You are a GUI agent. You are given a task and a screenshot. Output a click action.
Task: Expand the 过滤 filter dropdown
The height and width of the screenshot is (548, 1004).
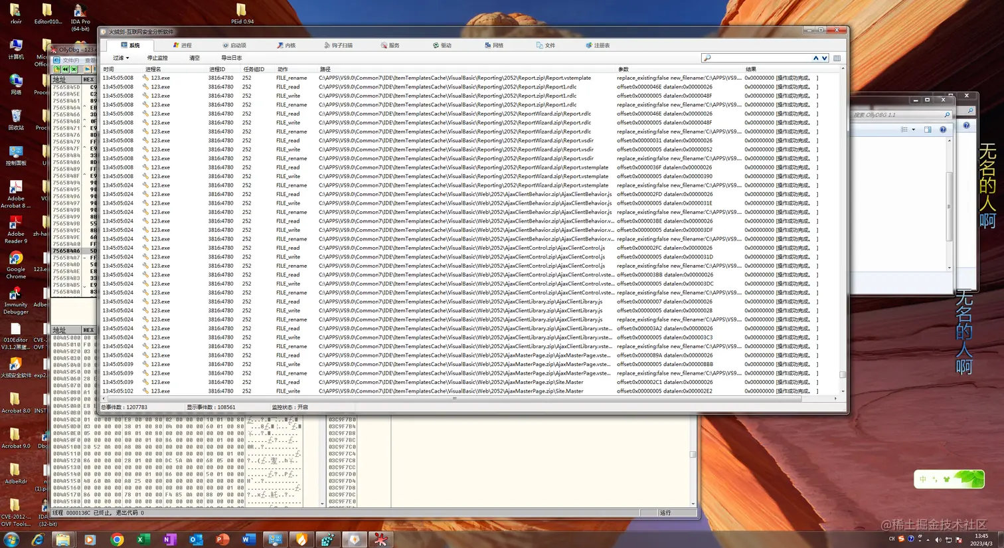121,58
